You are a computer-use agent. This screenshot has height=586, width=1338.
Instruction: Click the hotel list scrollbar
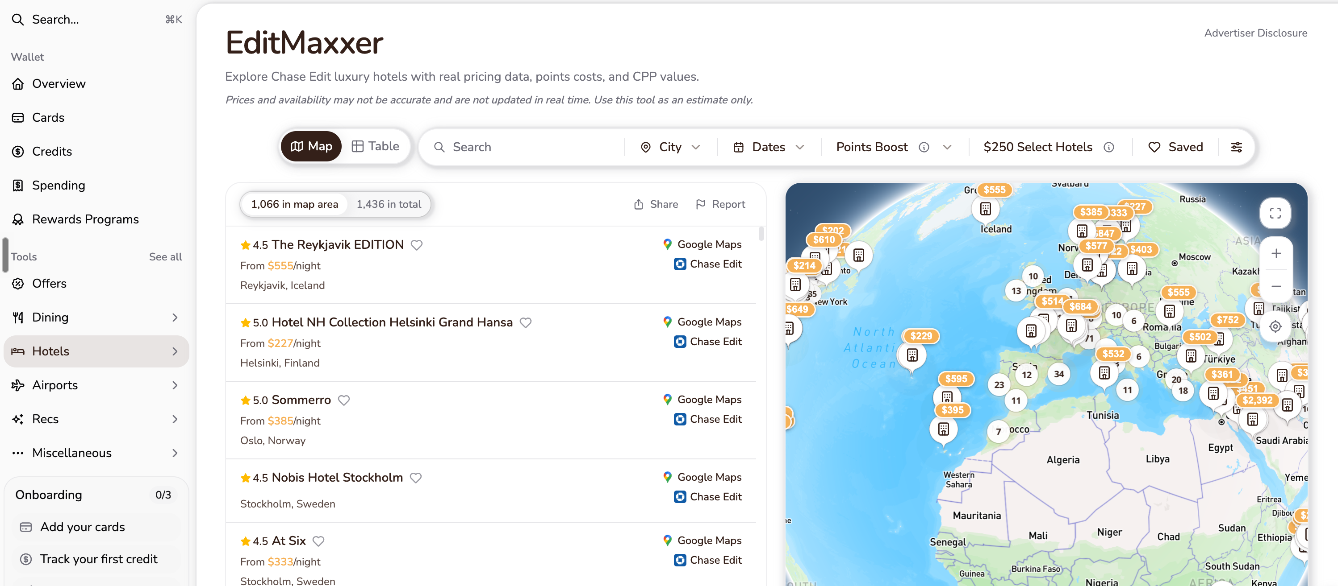(761, 233)
